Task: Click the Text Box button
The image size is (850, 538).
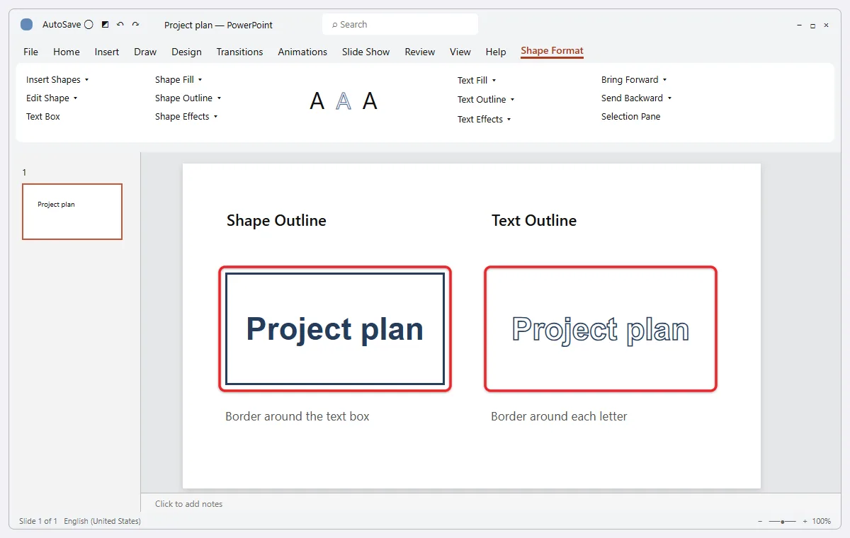Action: coord(43,117)
